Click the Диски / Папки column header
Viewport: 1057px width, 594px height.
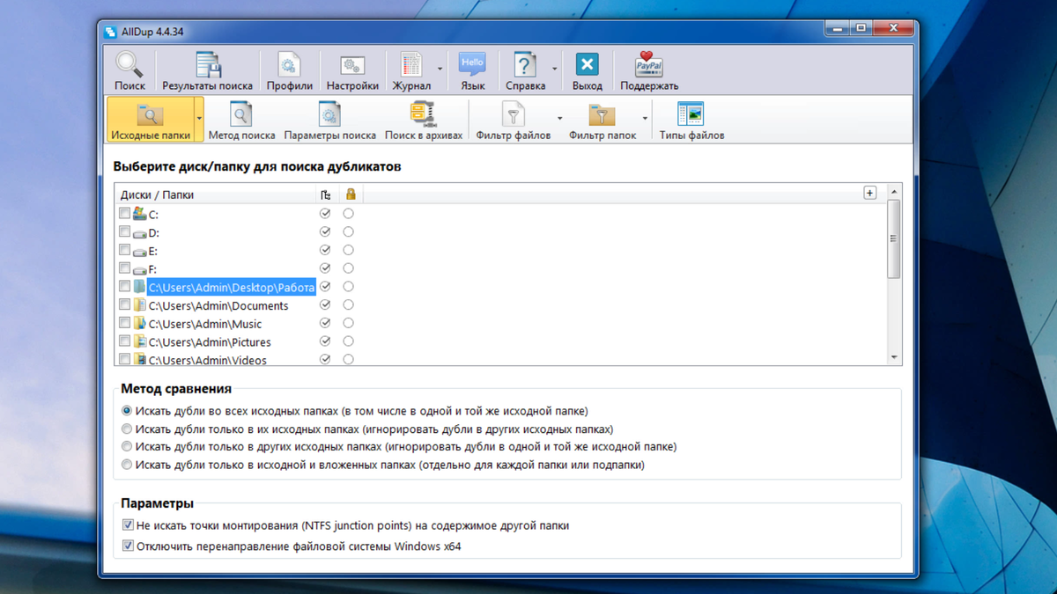(215, 194)
